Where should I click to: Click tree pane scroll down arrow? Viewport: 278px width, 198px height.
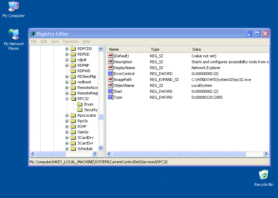pyautogui.click(x=100, y=148)
